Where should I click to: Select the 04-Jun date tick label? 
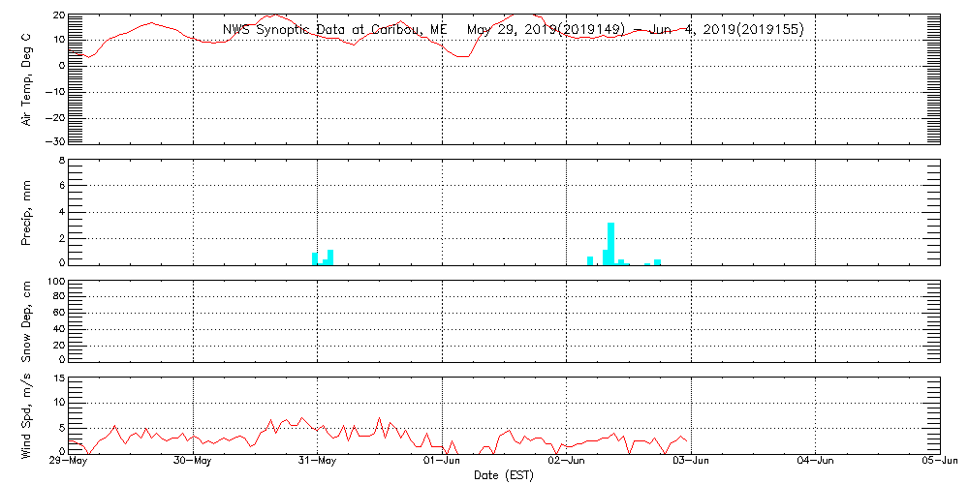click(816, 463)
